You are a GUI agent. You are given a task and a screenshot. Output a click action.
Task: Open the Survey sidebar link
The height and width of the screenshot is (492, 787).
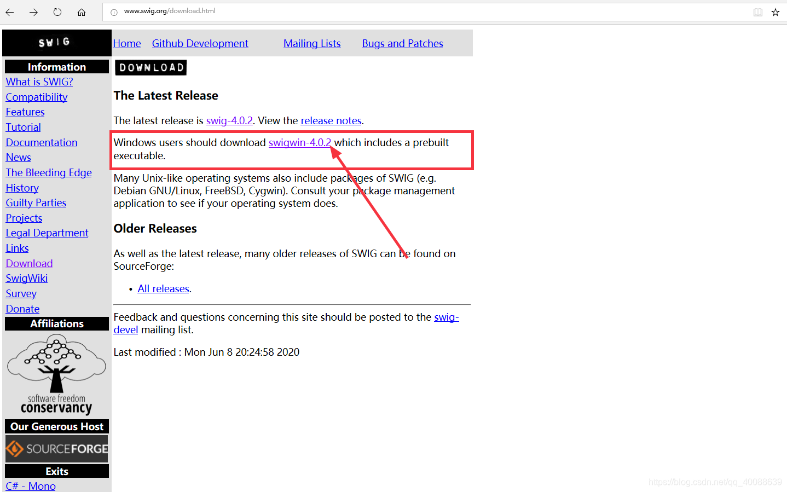(21, 293)
